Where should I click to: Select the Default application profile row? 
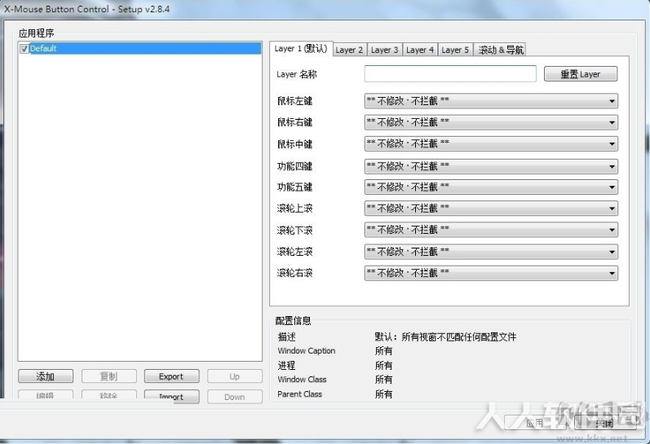point(140,48)
